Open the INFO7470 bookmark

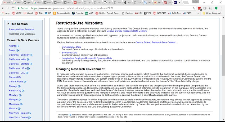pos(160,13)
